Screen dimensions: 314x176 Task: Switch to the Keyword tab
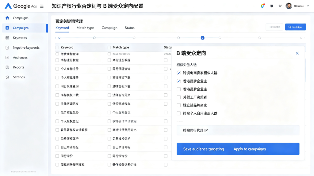click(x=62, y=28)
